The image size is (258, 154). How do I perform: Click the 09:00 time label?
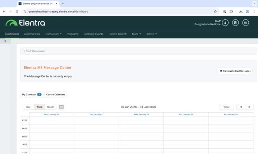(25, 136)
